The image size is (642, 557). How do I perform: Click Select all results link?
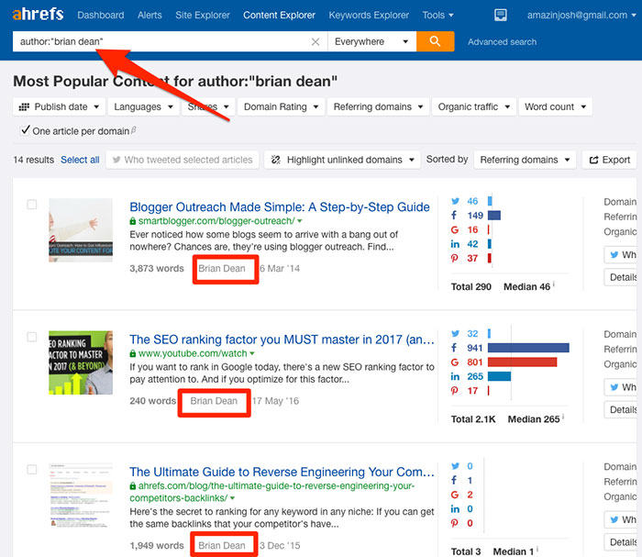coord(80,160)
